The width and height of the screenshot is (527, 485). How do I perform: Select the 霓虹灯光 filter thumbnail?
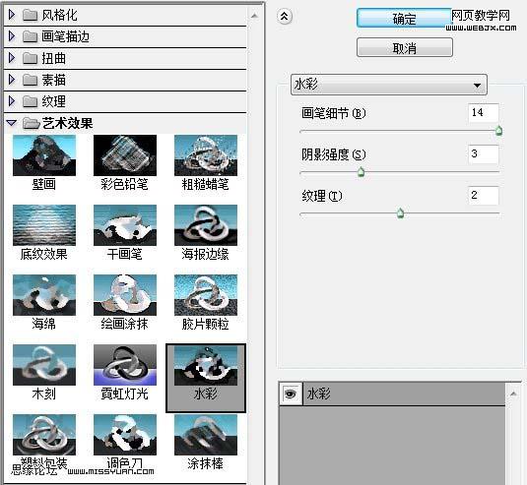pyautogui.click(x=125, y=365)
